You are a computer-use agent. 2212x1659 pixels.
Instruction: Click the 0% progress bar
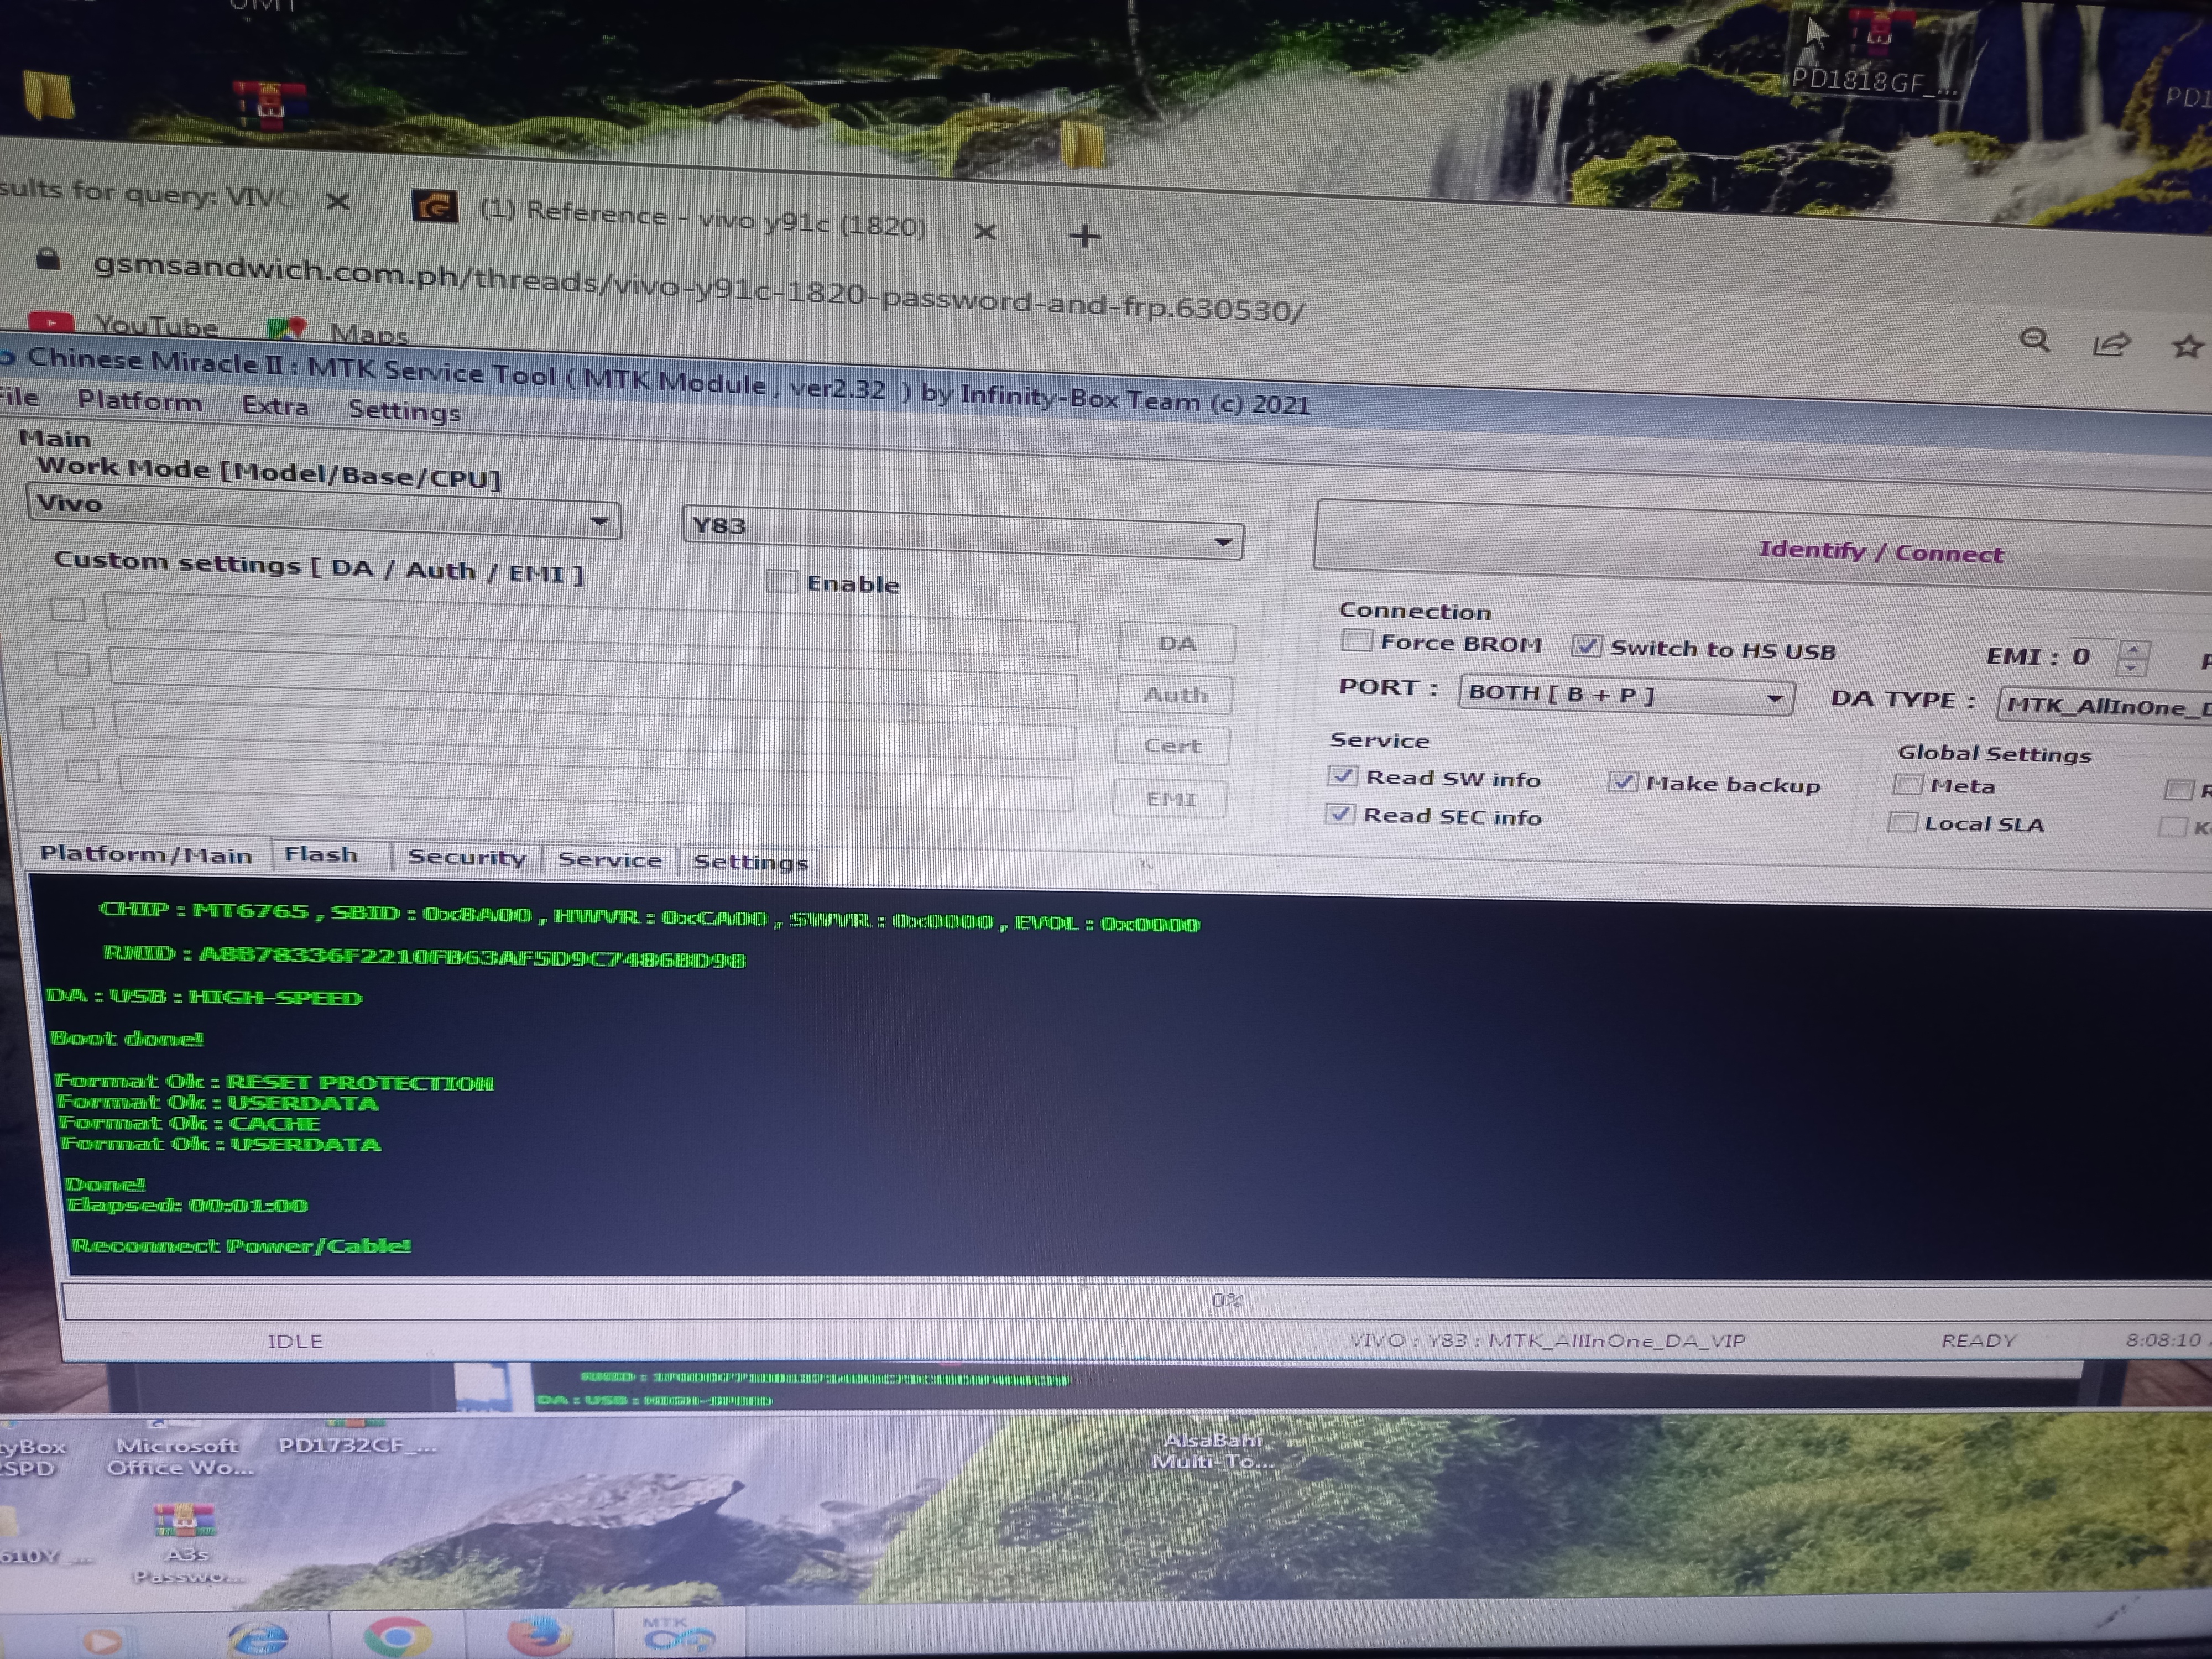(x=1136, y=1300)
